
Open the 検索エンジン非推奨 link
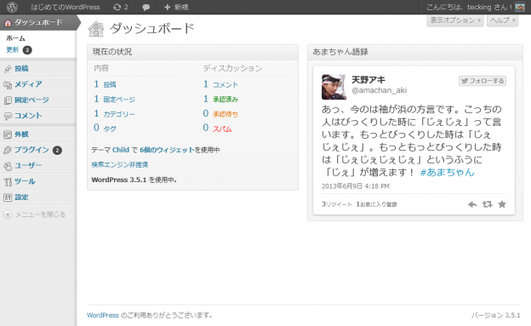point(119,164)
